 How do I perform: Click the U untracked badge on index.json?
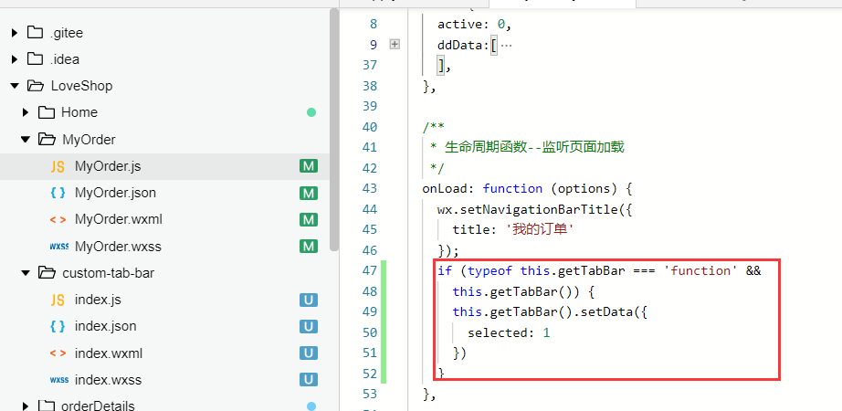[x=309, y=327]
